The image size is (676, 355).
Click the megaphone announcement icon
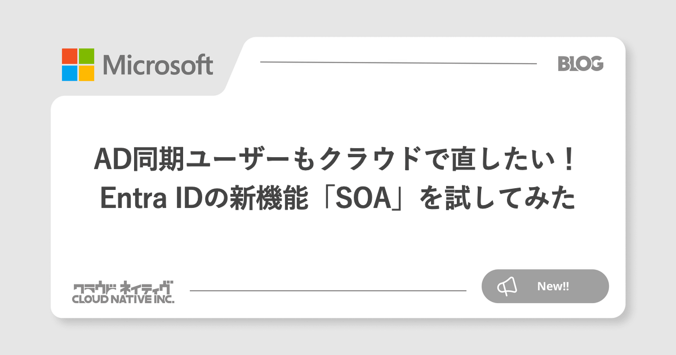[506, 286]
